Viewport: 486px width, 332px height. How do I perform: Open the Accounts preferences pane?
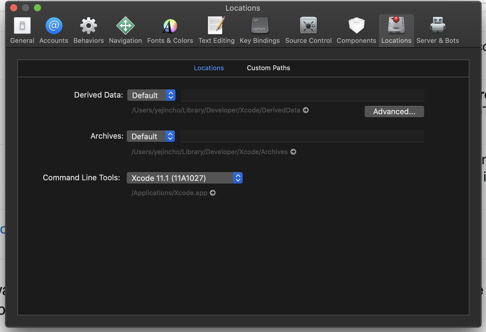point(54,31)
